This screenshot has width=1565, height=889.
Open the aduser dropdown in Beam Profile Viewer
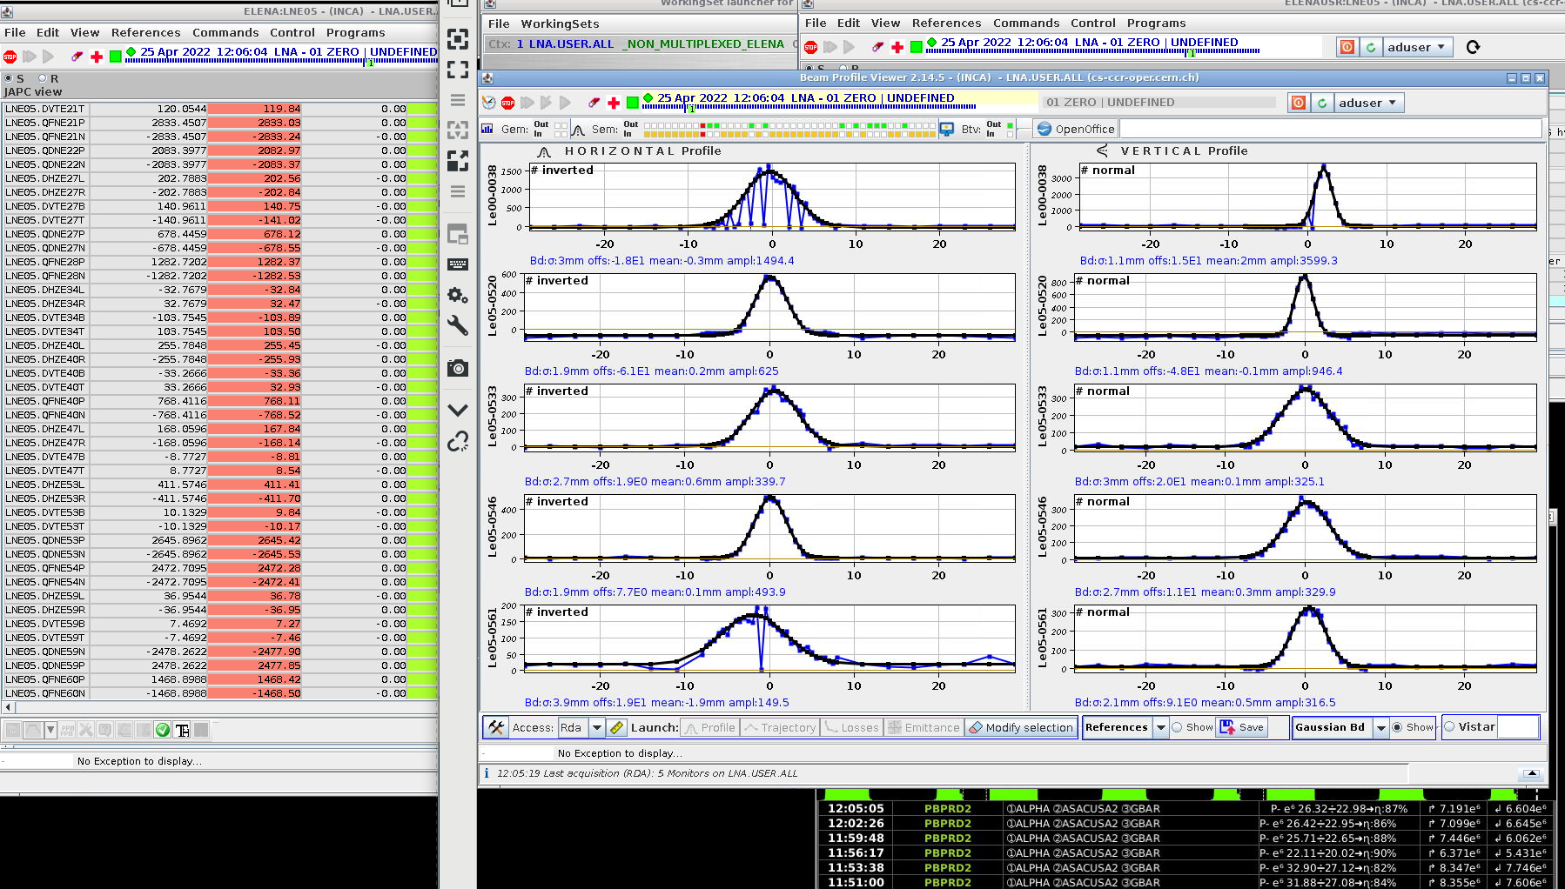[1367, 103]
